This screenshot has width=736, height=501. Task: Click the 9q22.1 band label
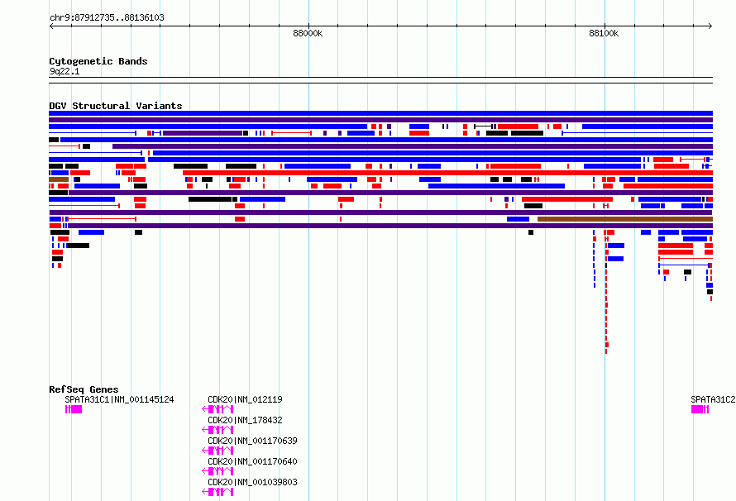(x=65, y=71)
